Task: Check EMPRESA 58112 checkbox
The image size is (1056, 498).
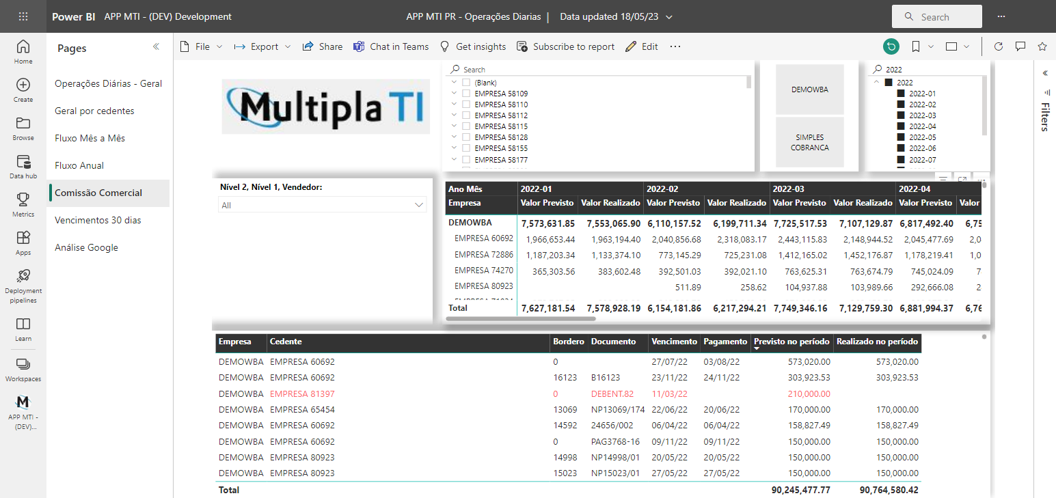Action: [466, 115]
